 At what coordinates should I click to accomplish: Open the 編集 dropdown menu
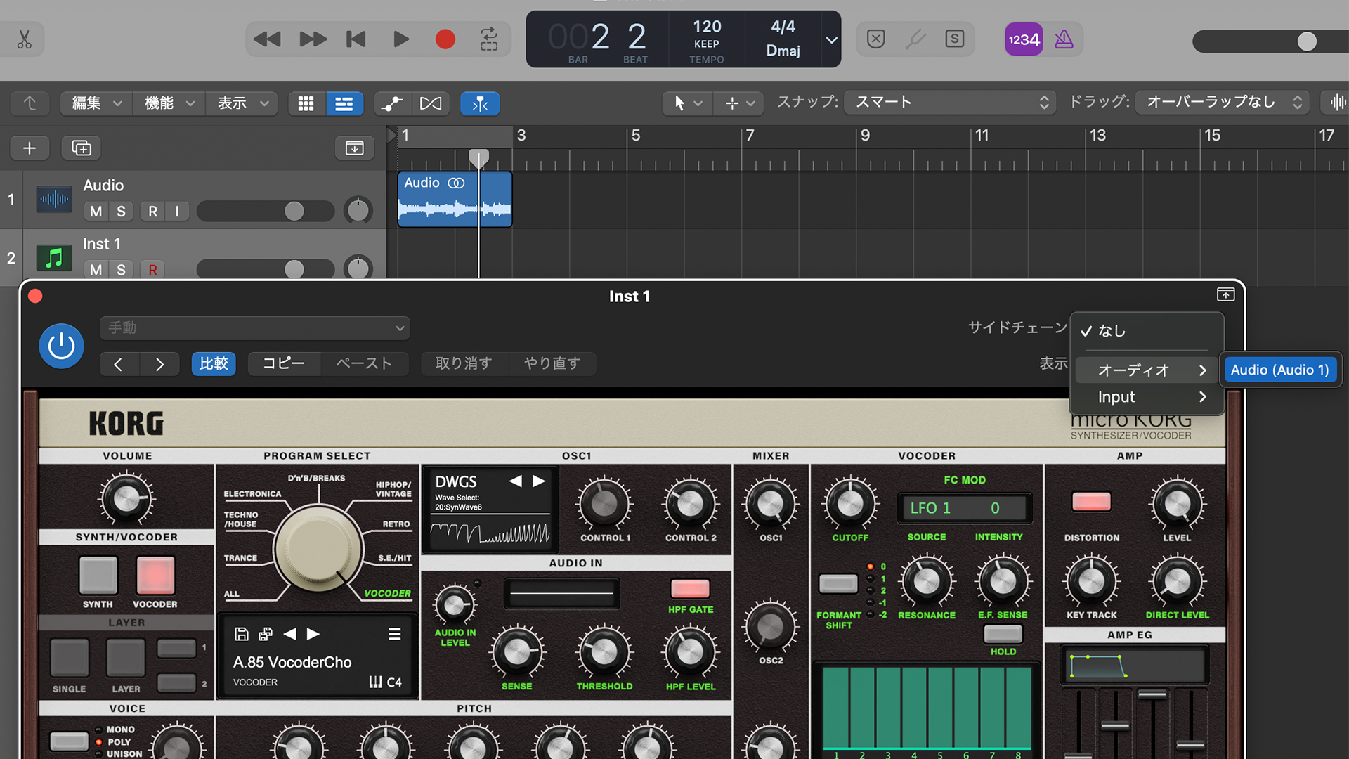(96, 103)
